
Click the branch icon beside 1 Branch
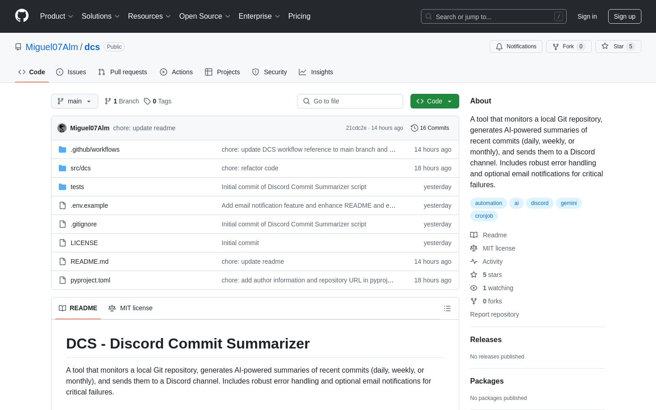point(108,101)
